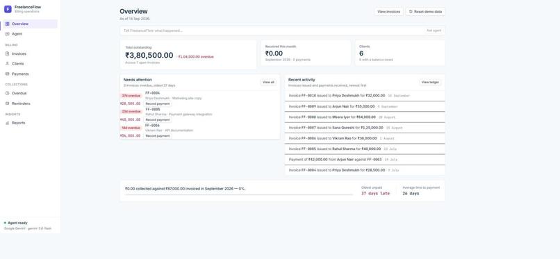Select the 23d overdue badge
Screen dimensions: 560x259
pyautogui.click(x=131, y=112)
